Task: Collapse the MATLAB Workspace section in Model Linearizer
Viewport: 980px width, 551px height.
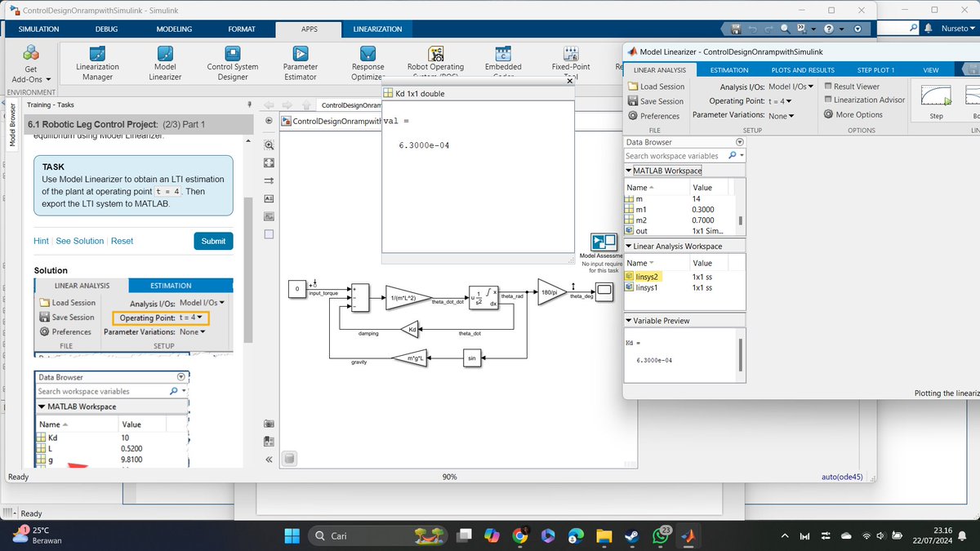Action: point(628,171)
